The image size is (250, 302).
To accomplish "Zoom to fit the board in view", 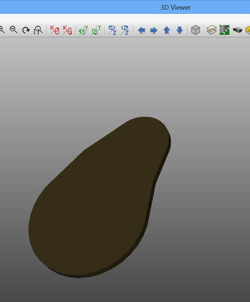I will pos(38,30).
